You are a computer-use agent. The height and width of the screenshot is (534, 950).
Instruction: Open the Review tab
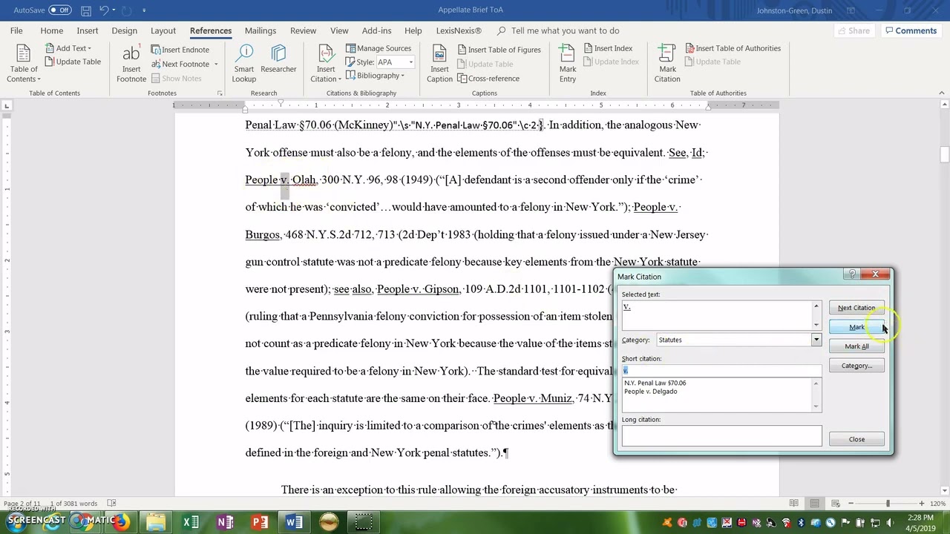pyautogui.click(x=303, y=30)
